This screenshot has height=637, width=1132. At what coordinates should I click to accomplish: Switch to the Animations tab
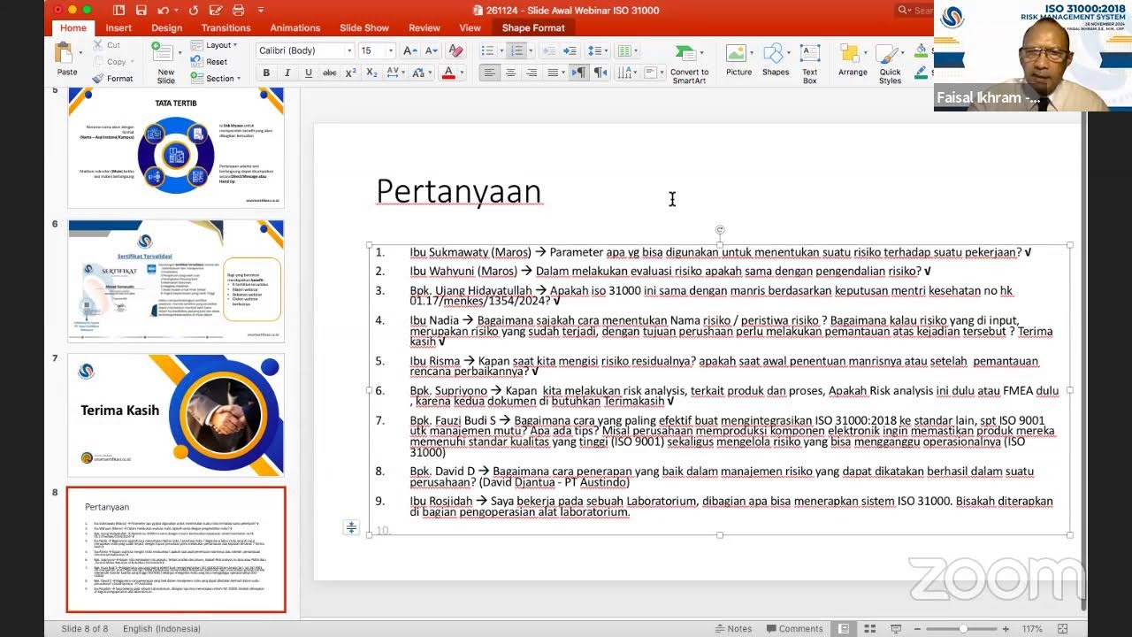coord(294,27)
